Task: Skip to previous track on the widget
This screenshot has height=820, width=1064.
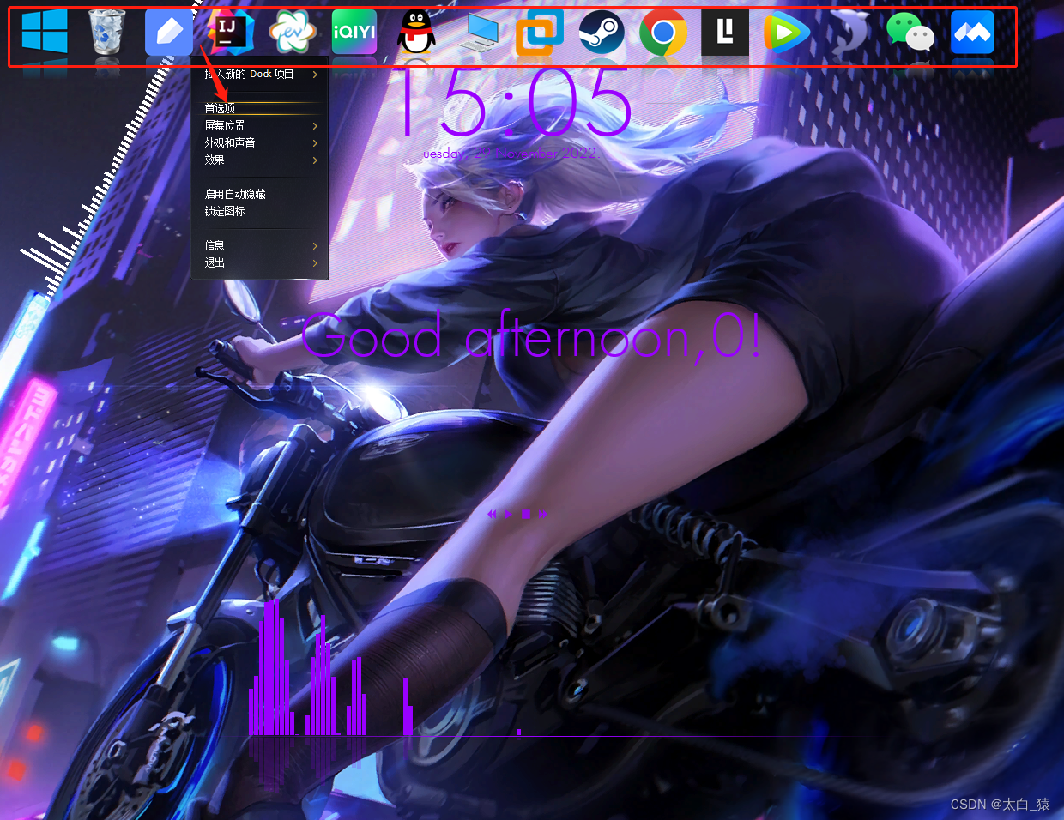Action: (x=492, y=514)
